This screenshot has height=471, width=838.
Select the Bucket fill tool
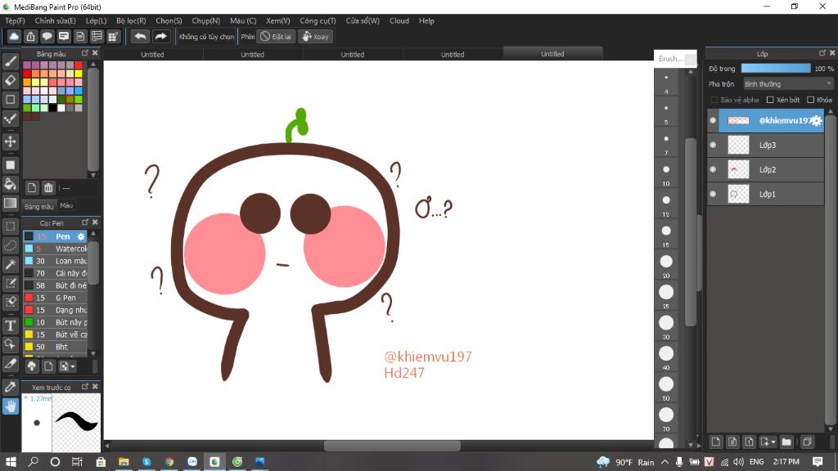pos(11,183)
